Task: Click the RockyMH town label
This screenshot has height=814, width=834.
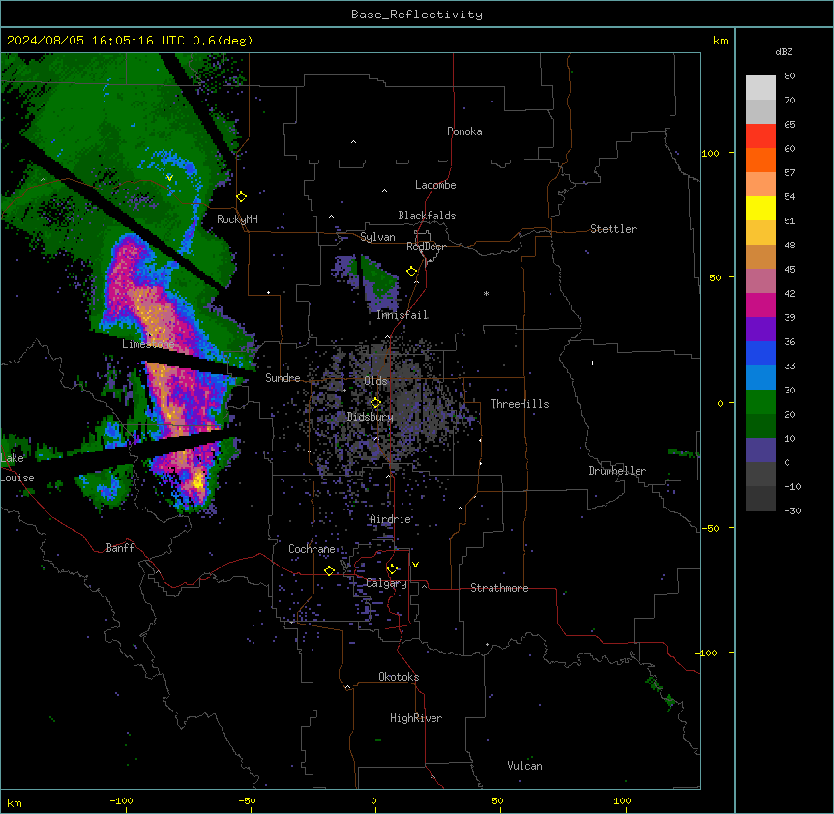Action: tap(237, 219)
